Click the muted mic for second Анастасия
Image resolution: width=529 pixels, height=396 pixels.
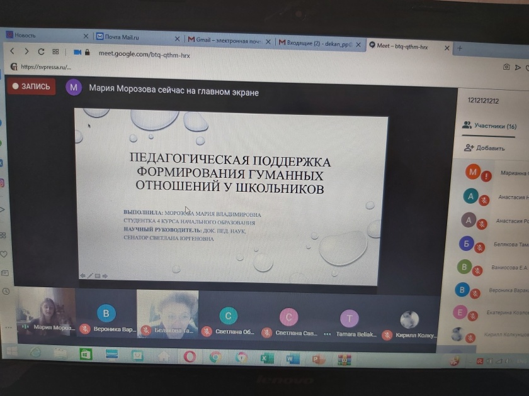point(482,224)
